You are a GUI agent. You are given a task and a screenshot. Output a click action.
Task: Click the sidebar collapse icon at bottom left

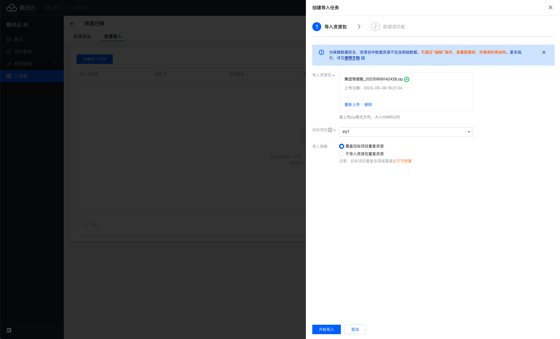click(9, 330)
